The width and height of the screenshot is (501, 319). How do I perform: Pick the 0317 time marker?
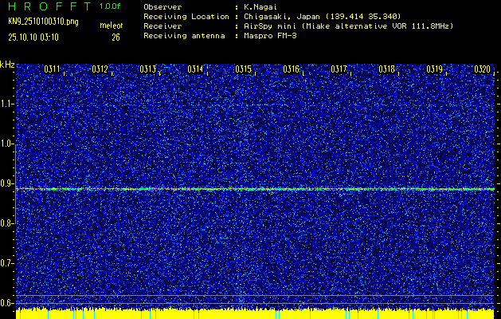(339, 69)
